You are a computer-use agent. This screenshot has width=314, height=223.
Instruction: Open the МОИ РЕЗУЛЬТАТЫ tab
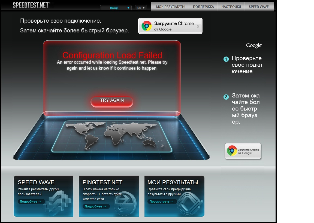[x=171, y=7]
